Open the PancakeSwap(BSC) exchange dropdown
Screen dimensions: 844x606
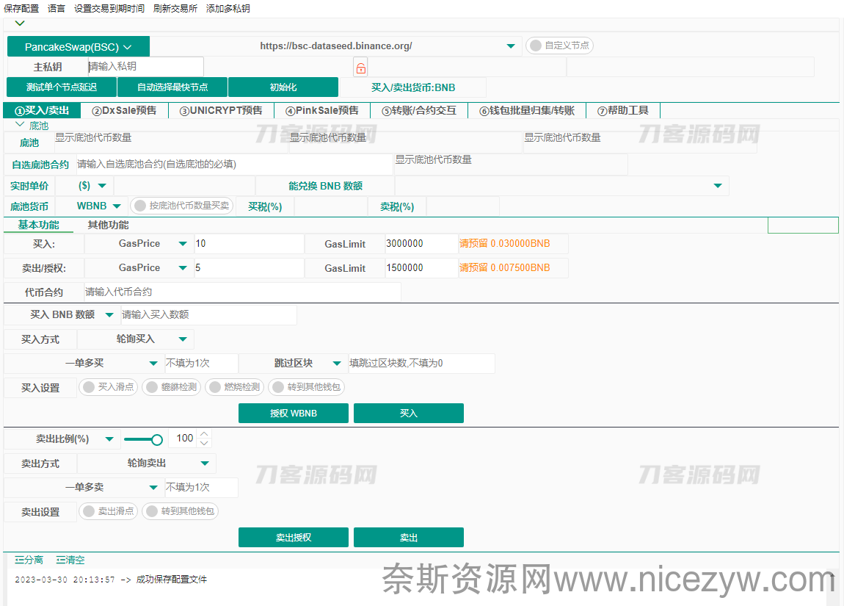click(78, 47)
